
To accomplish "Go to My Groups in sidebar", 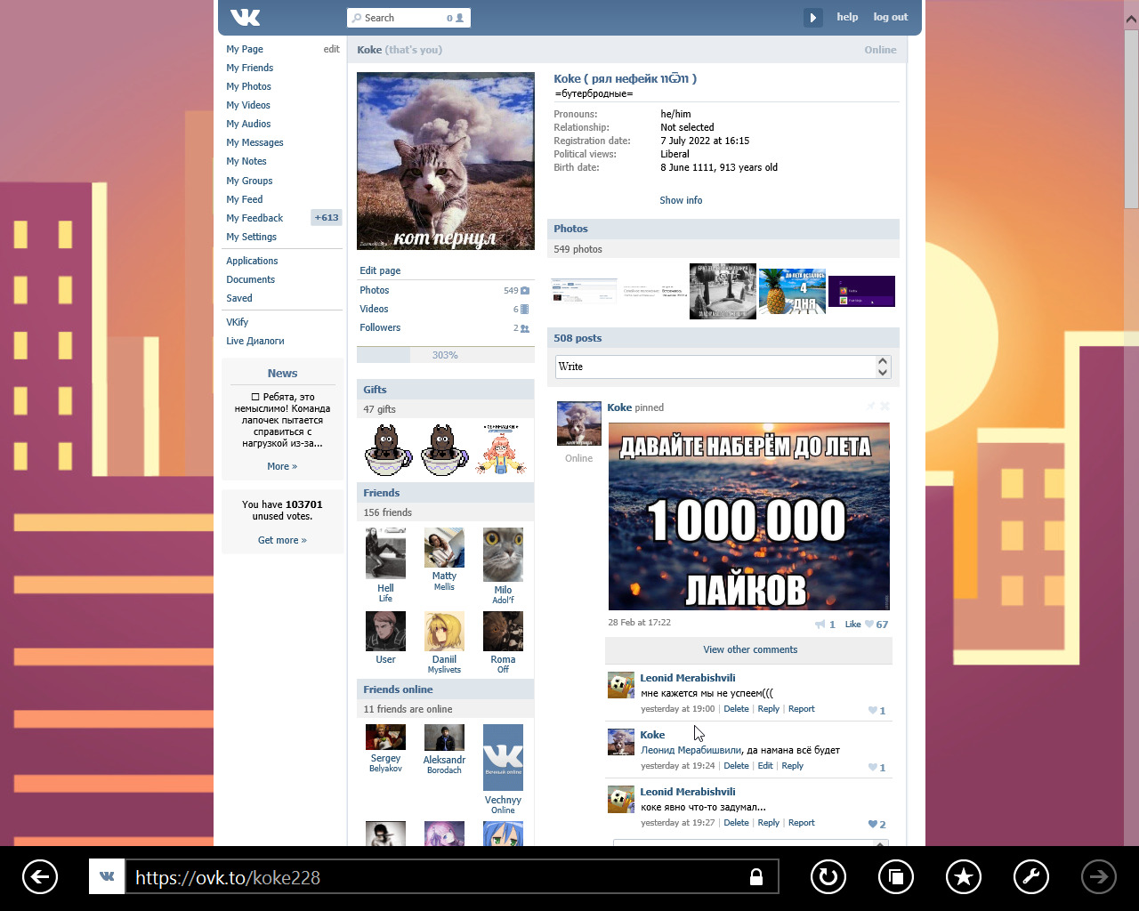I will [249, 181].
